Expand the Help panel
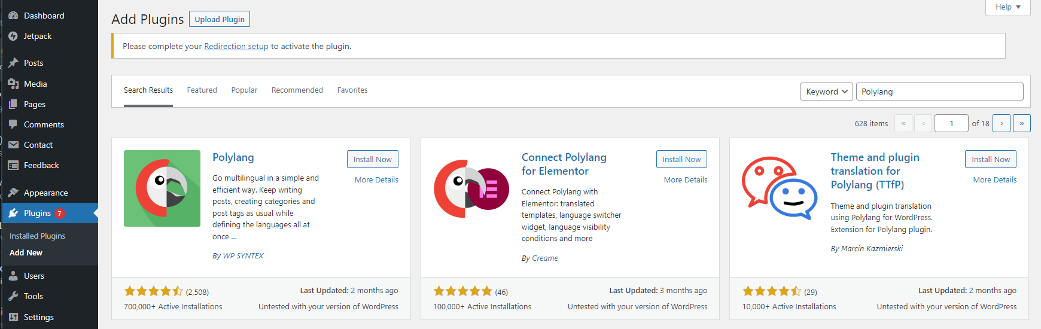The width and height of the screenshot is (1041, 329). click(1008, 7)
